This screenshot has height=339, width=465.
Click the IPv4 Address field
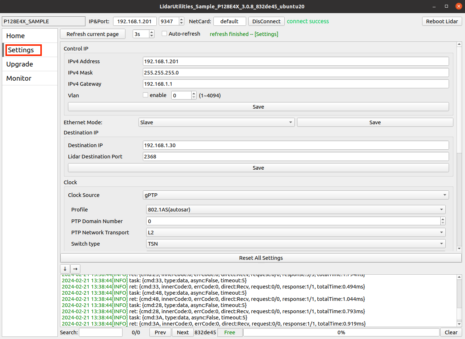296,61
